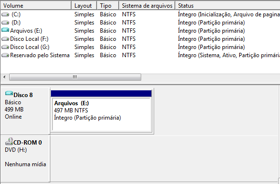
Task: Click the Disco 8 disk icon
Action: click(9, 93)
